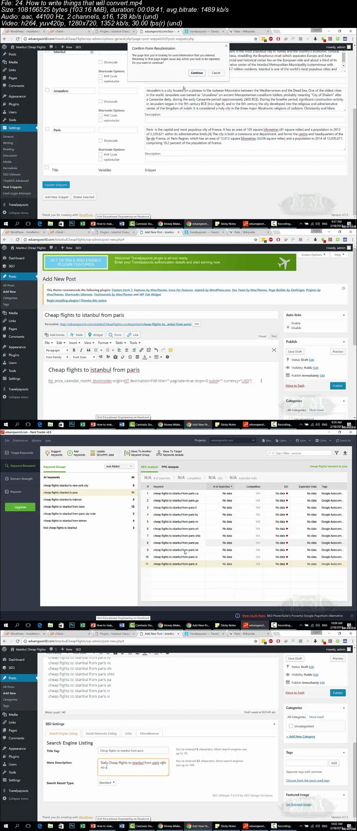Open the Just Added dropdown in Keyword Groups
The width and height of the screenshot is (357, 831).
pyautogui.click(x=119, y=466)
